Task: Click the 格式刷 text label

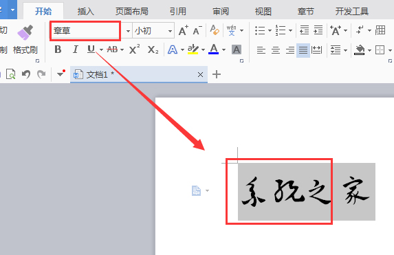Action: 25,49
